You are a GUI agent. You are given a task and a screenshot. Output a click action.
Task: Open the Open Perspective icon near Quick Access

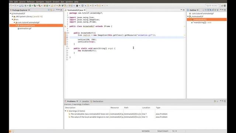222,6
